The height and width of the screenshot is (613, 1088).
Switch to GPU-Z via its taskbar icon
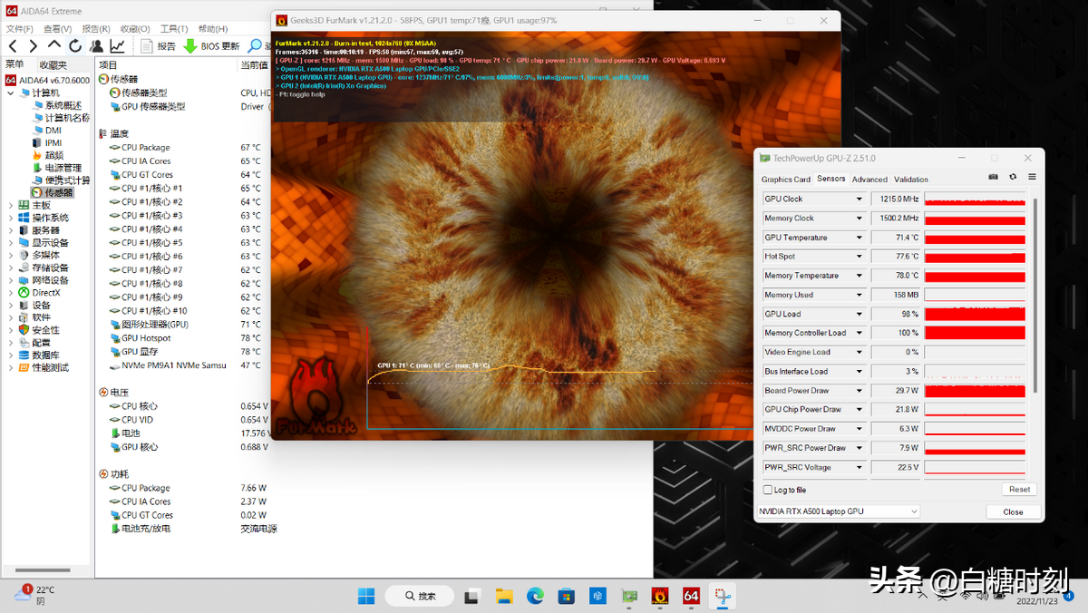pyautogui.click(x=628, y=596)
